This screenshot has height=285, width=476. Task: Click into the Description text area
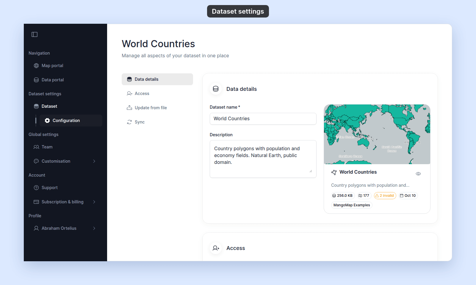pyautogui.click(x=263, y=159)
